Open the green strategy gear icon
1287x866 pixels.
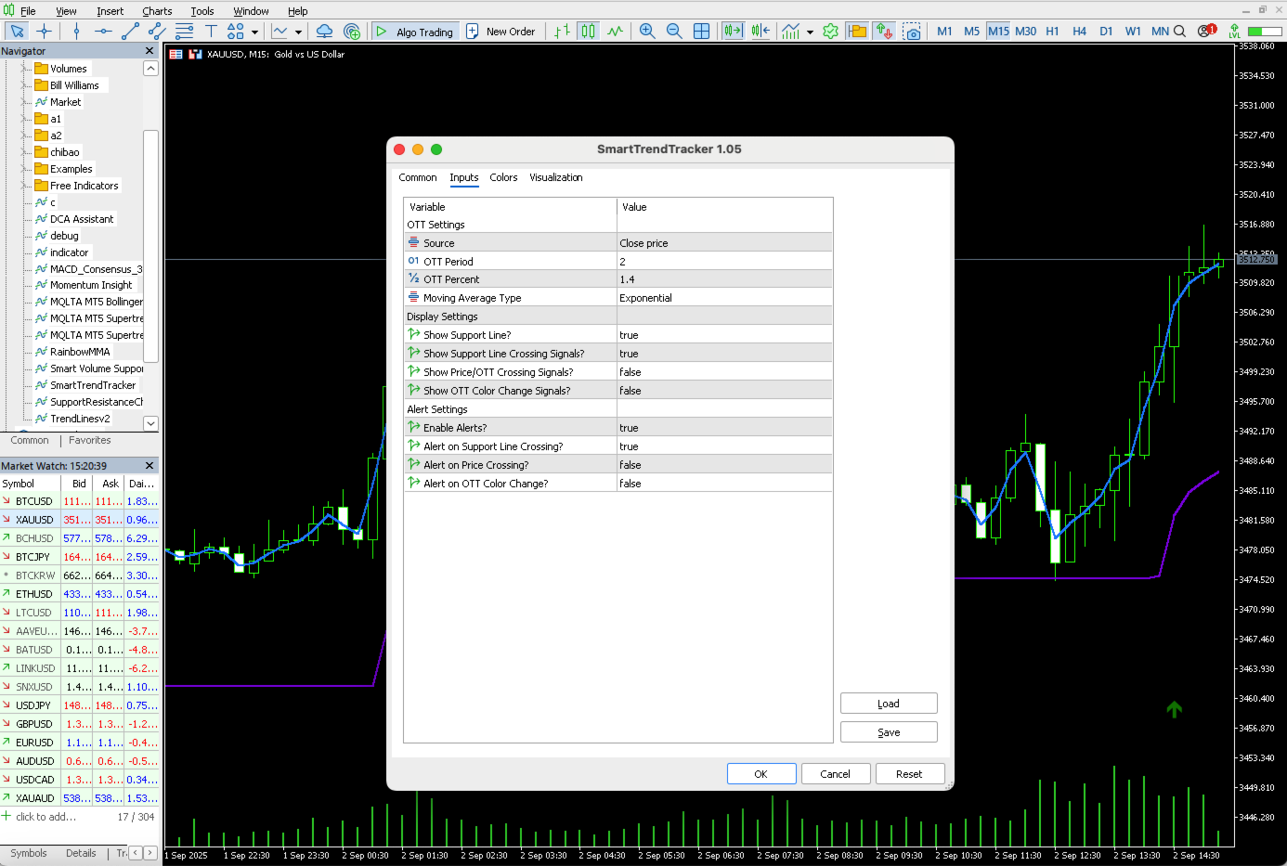click(830, 31)
